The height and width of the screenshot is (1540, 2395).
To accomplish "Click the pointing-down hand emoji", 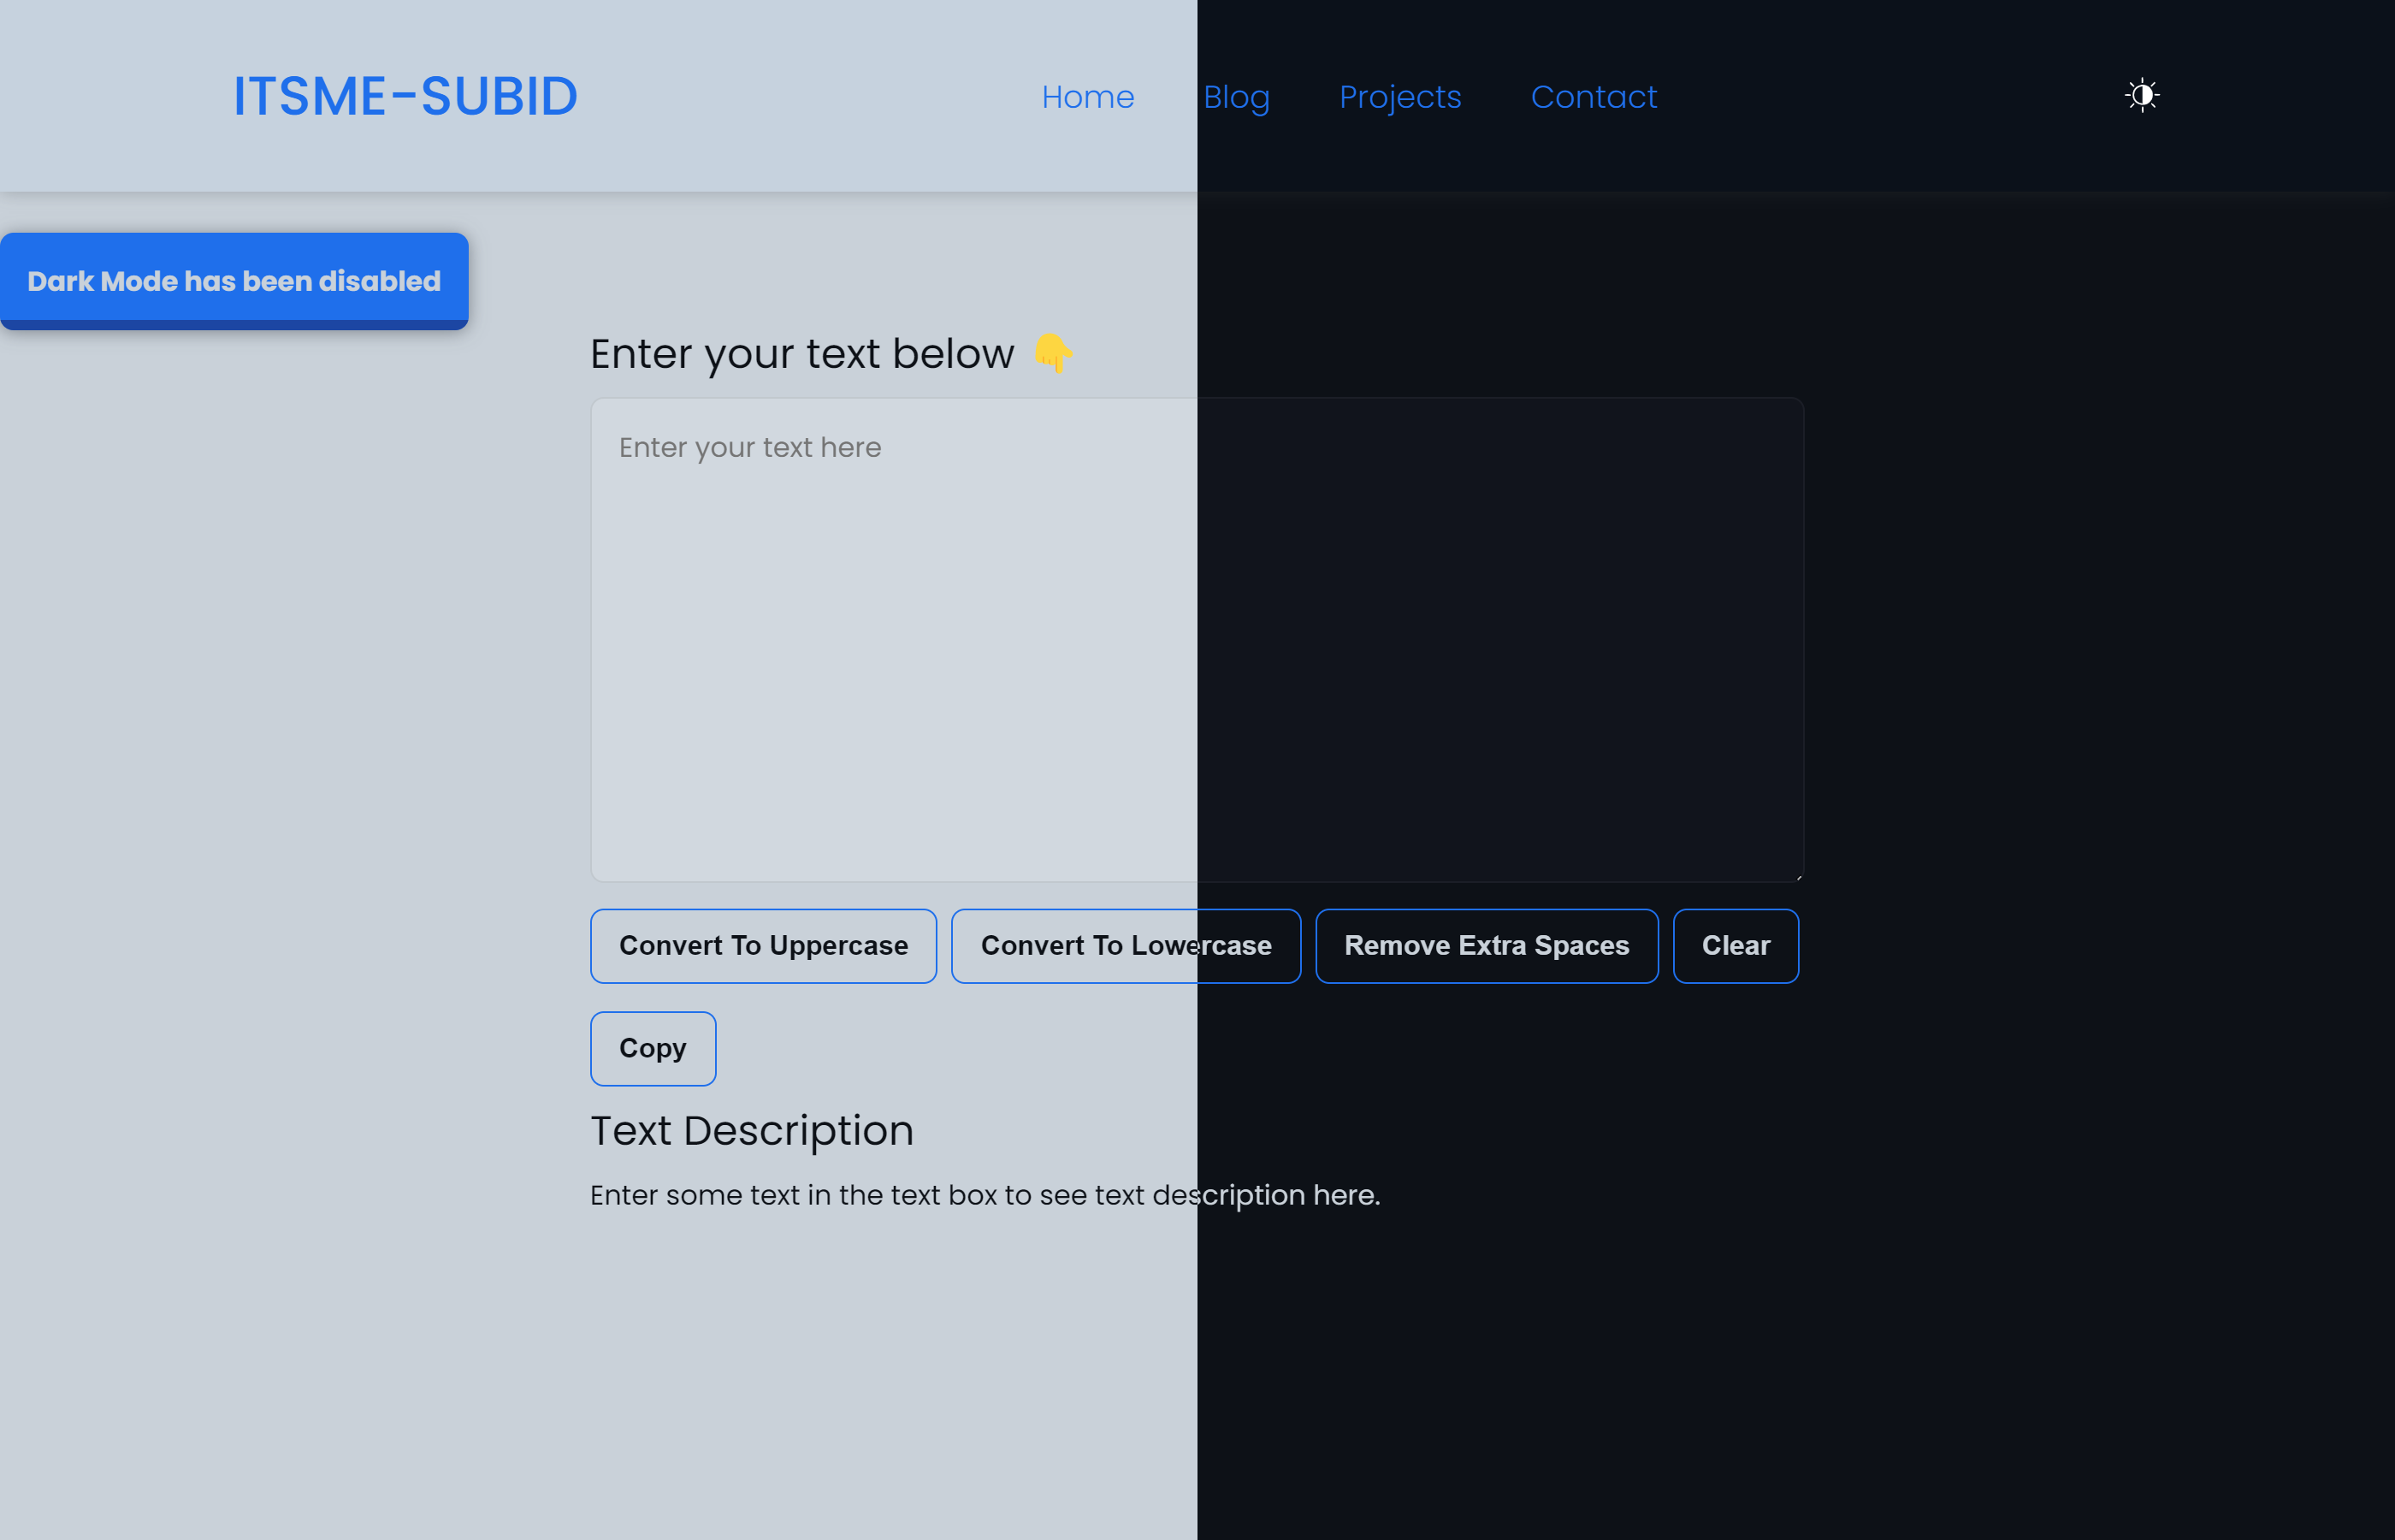I will tap(1053, 353).
